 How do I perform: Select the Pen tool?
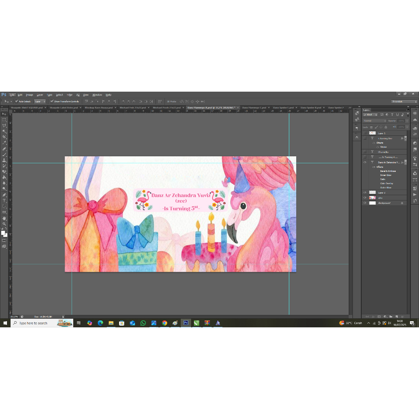[x=4, y=195]
